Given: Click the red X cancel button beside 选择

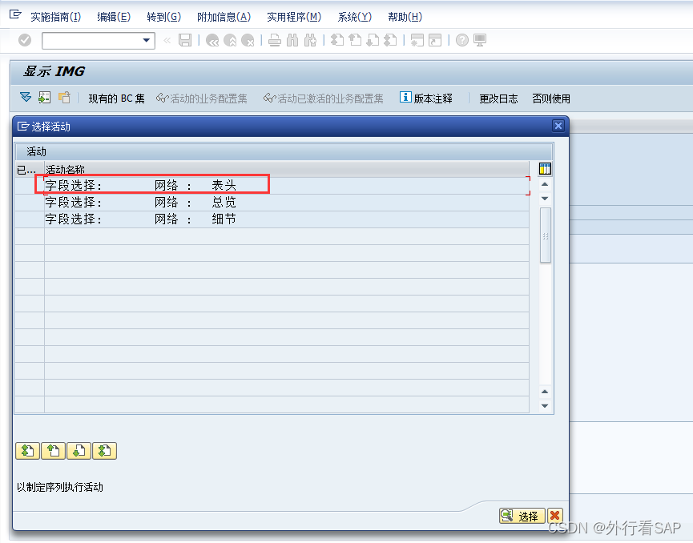Looking at the screenshot, I should (555, 516).
